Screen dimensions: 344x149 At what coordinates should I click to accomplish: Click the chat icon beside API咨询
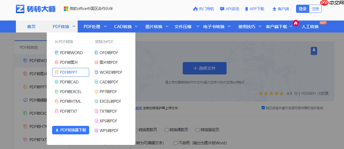coord(222,9)
